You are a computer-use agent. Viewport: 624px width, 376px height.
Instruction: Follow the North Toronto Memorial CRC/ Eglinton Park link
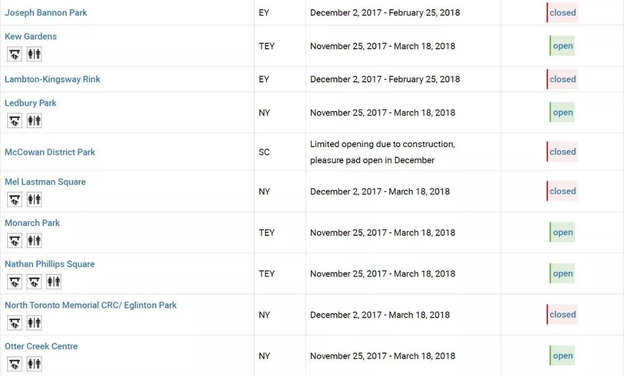(91, 305)
